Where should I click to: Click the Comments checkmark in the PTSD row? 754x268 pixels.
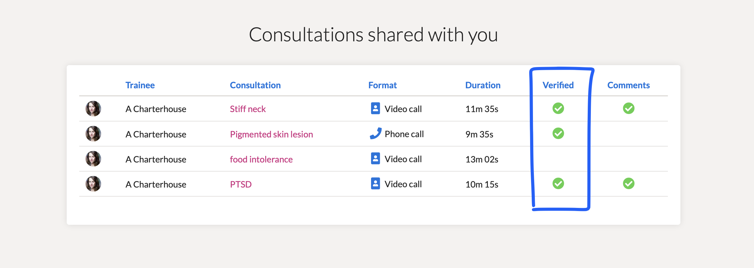point(629,183)
